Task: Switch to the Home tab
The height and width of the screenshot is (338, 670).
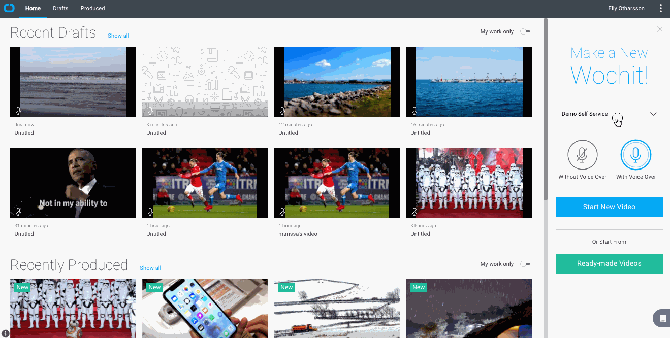Action: pos(33,8)
